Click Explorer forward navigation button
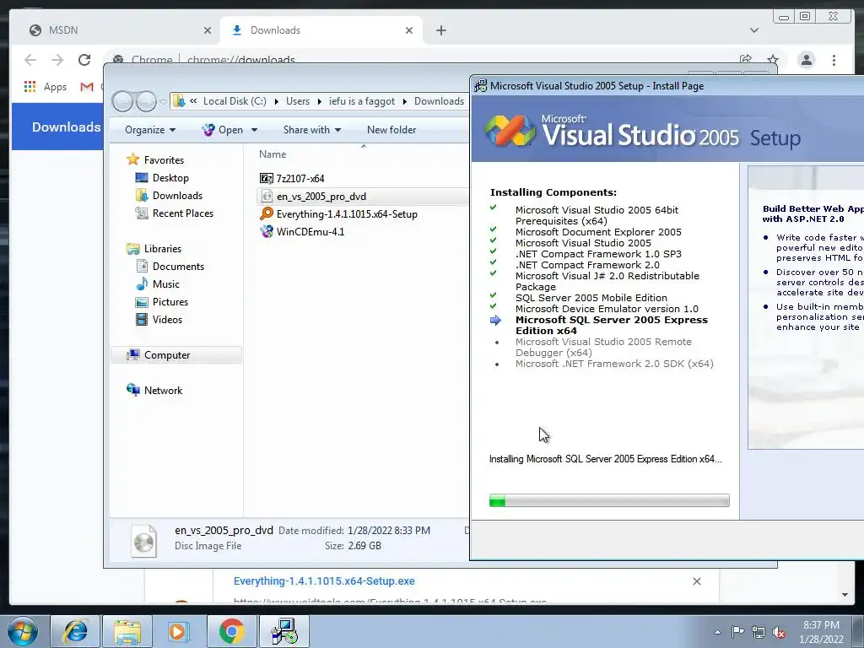The width and height of the screenshot is (864, 648). 146,101
